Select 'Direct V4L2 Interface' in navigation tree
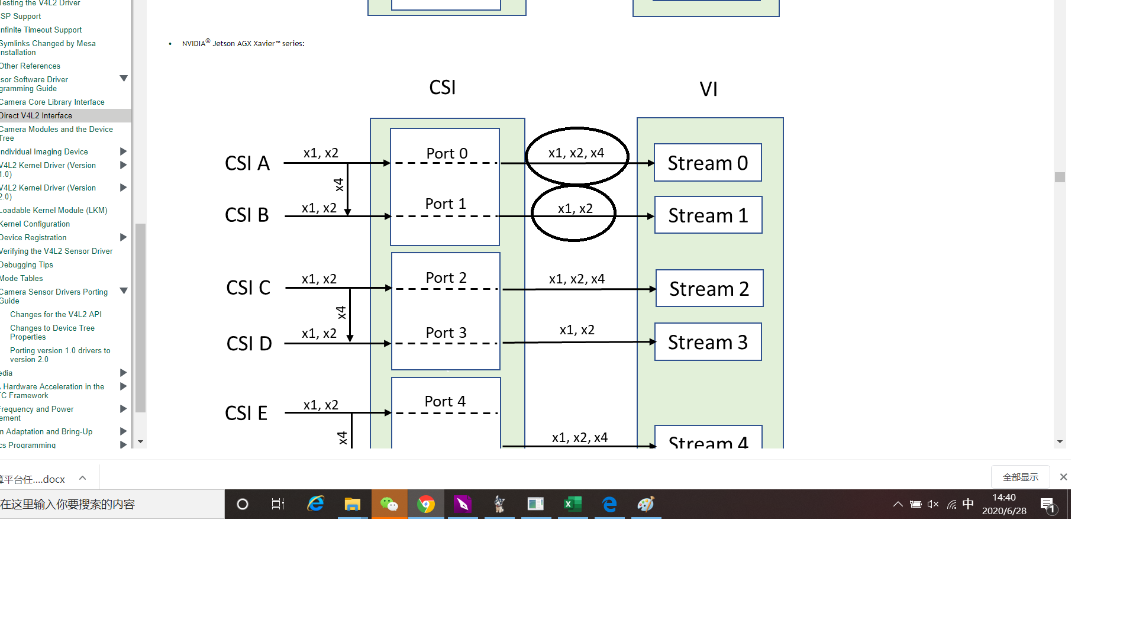The image size is (1136, 639). (36, 115)
